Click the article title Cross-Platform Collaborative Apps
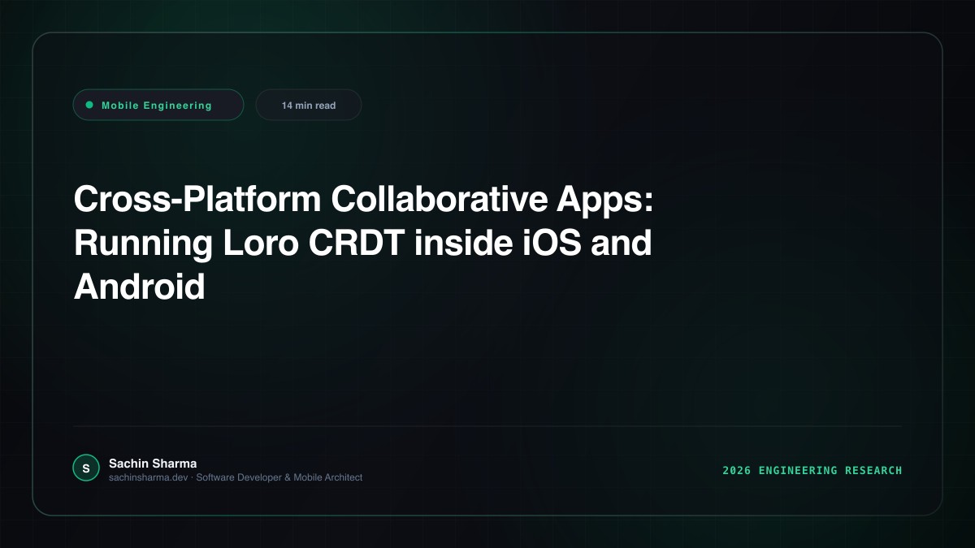The width and height of the screenshot is (975, 548). click(363, 243)
